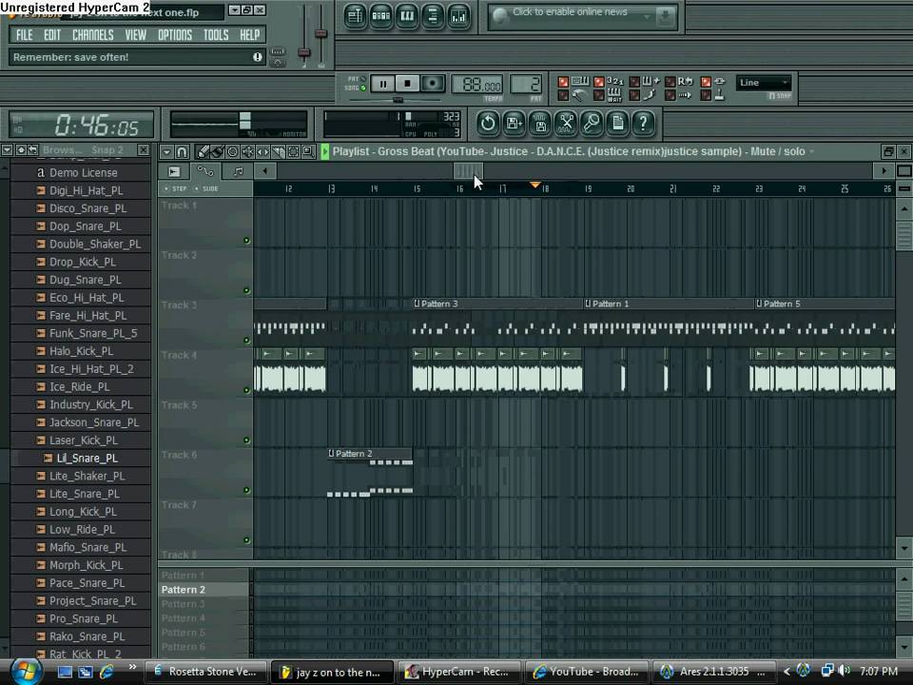Pick the zoom tool in playlist toolbar
This screenshot has width=913, height=685.
(308, 152)
